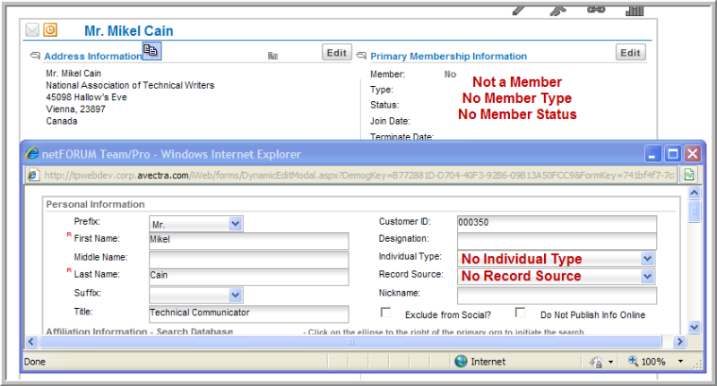Click the copy address icon next to Address Information
Image resolution: width=717 pixels, height=386 pixels.
(151, 51)
